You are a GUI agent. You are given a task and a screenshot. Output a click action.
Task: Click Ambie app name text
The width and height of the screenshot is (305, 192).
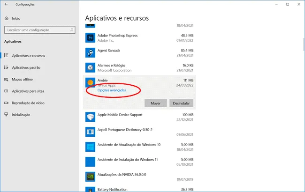tap(102, 81)
